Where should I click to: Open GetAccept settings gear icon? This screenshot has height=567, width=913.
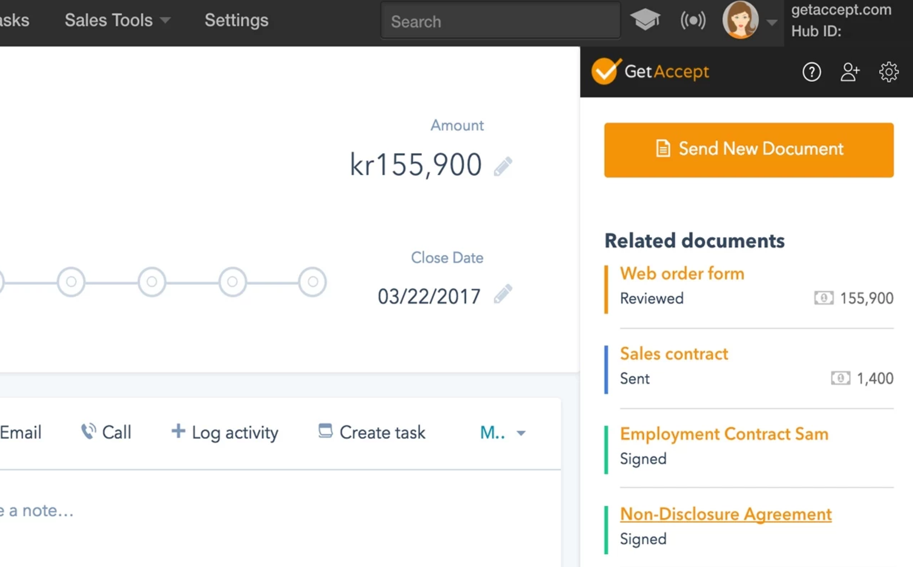click(x=888, y=72)
